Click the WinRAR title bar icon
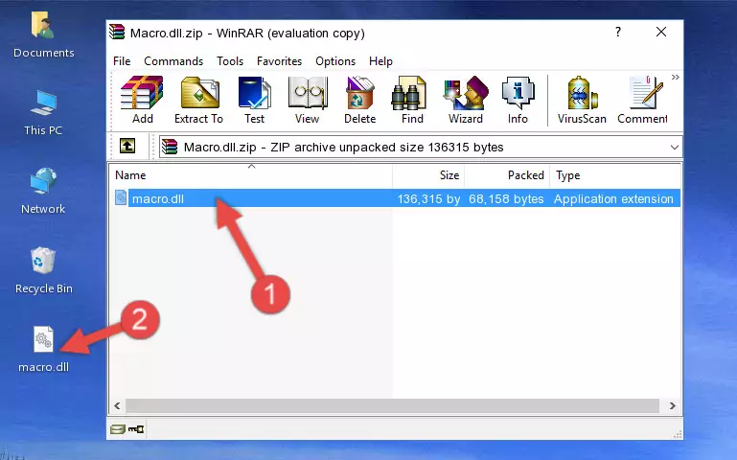The width and height of the screenshot is (737, 460). coord(117,33)
